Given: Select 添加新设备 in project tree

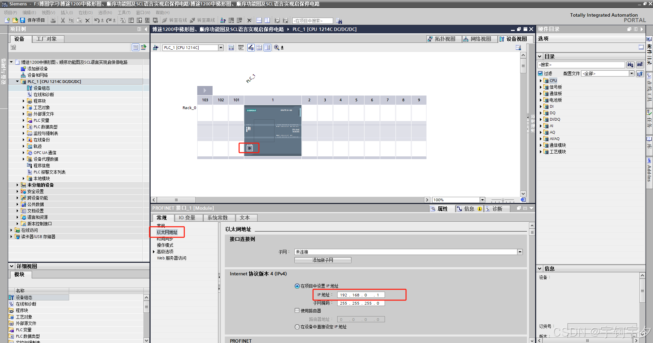Looking at the screenshot, I should pos(37,69).
